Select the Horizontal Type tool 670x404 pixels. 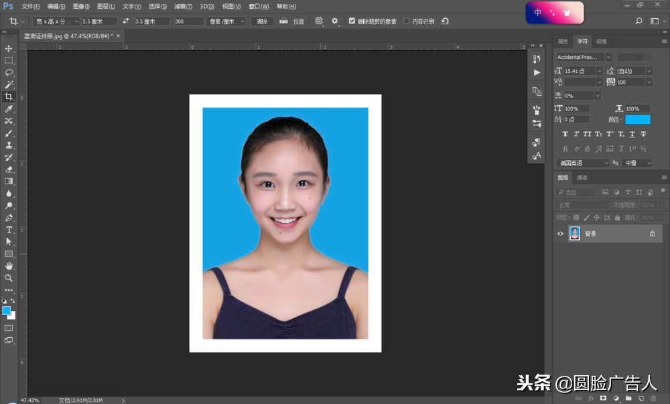point(9,229)
